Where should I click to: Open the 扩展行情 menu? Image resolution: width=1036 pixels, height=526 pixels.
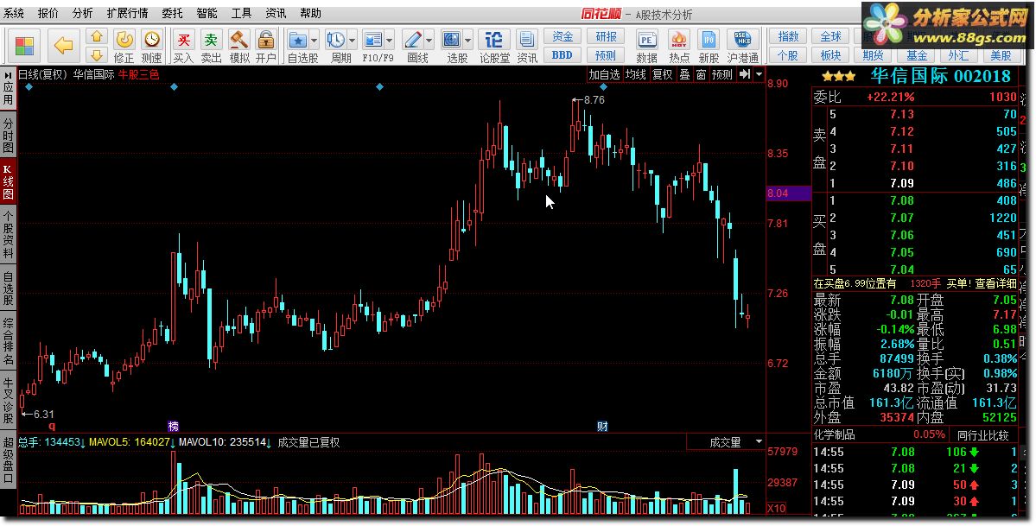(128, 13)
